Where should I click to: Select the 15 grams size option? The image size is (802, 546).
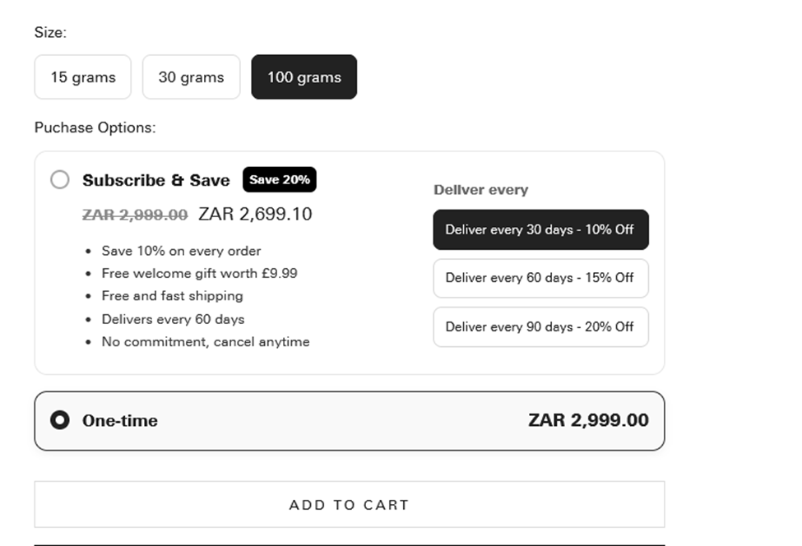click(x=82, y=76)
